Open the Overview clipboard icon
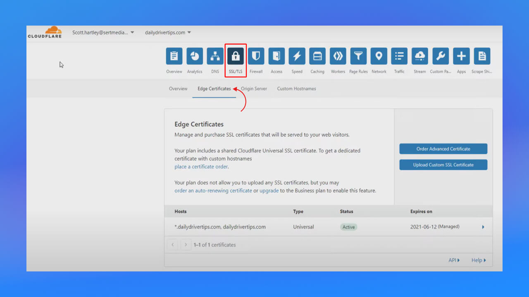Image resolution: width=529 pixels, height=297 pixels. (x=174, y=56)
